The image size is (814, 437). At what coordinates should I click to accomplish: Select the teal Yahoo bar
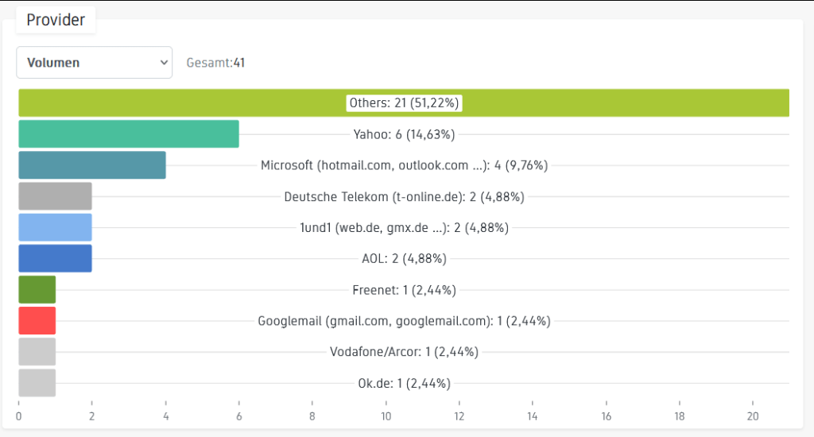coord(128,134)
